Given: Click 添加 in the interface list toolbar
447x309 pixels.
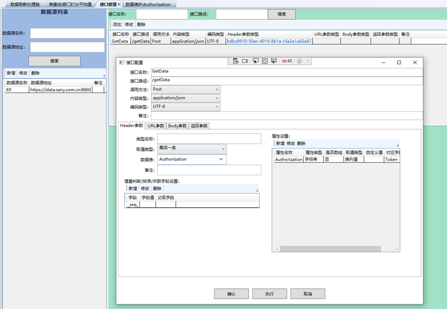Looking at the screenshot, I should click(x=117, y=24).
